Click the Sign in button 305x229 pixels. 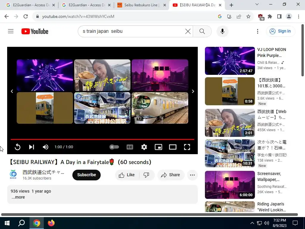coord(281,31)
